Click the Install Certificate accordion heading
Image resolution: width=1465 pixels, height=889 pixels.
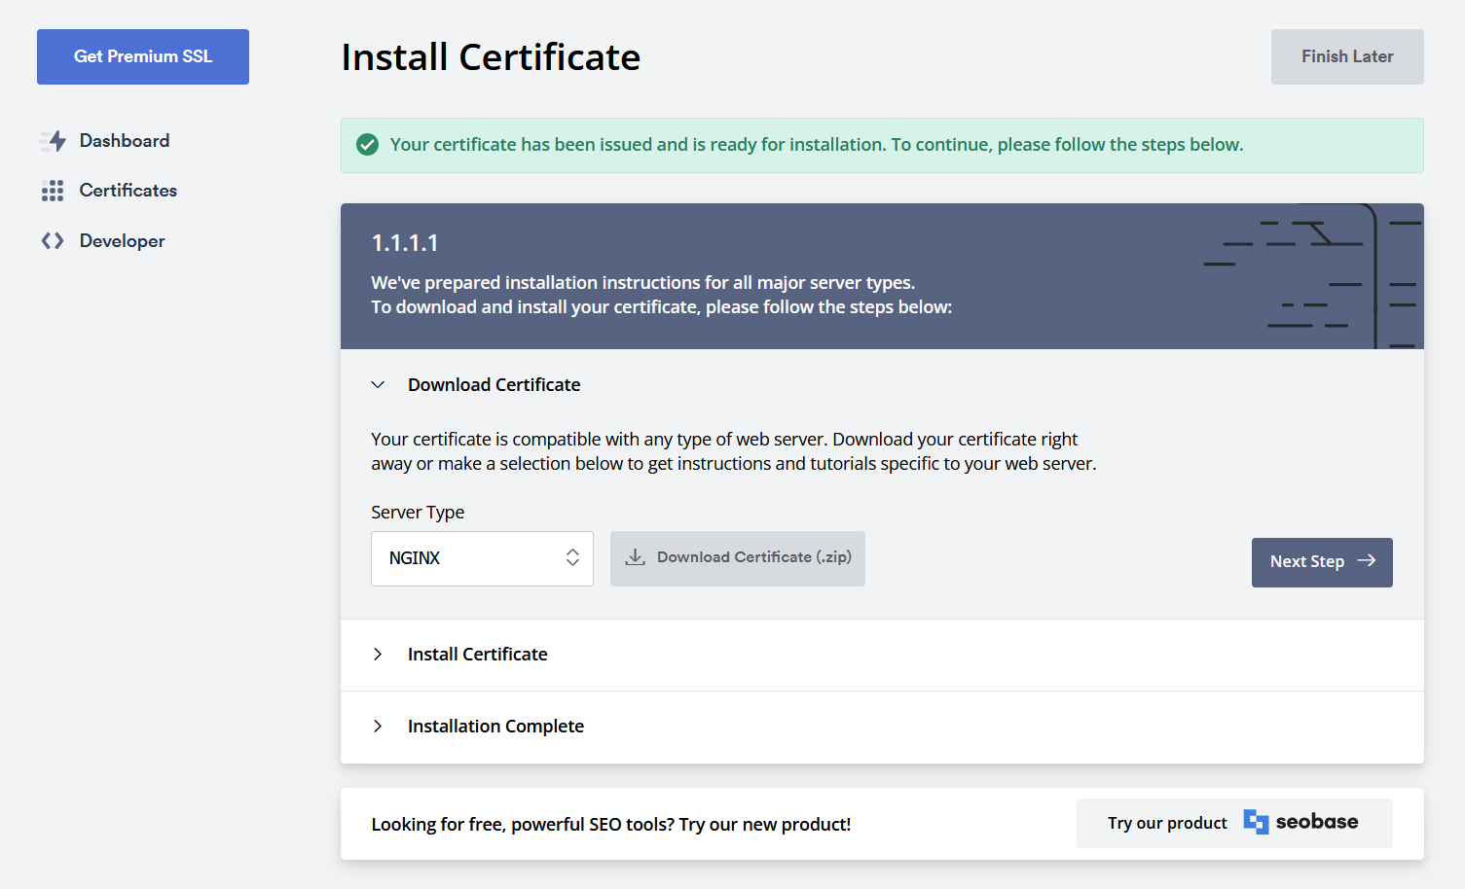(x=478, y=655)
